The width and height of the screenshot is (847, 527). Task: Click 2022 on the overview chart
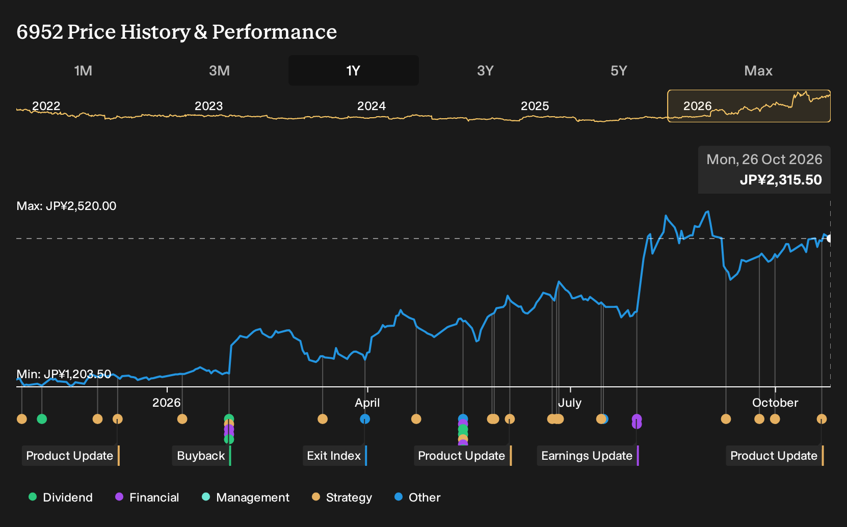[x=46, y=106]
